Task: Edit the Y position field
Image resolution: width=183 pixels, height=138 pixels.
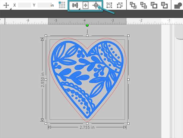Action: point(44,5)
